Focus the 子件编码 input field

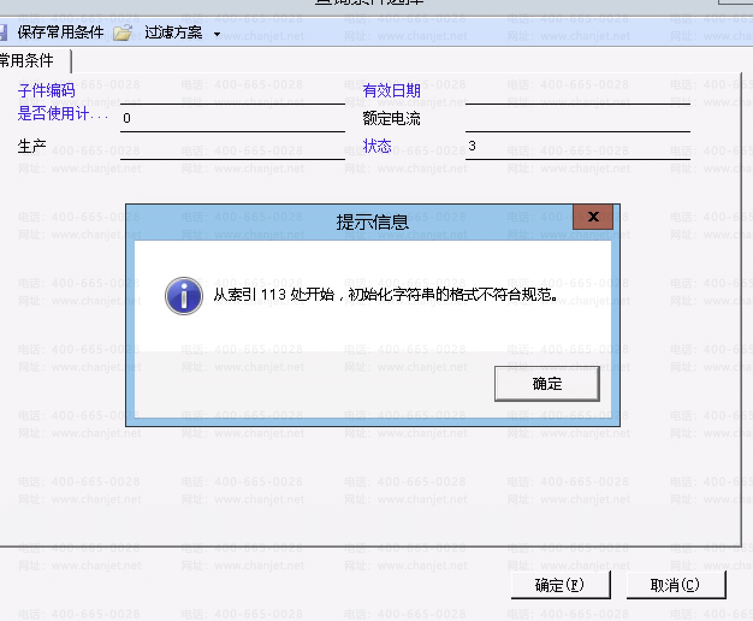(x=232, y=92)
